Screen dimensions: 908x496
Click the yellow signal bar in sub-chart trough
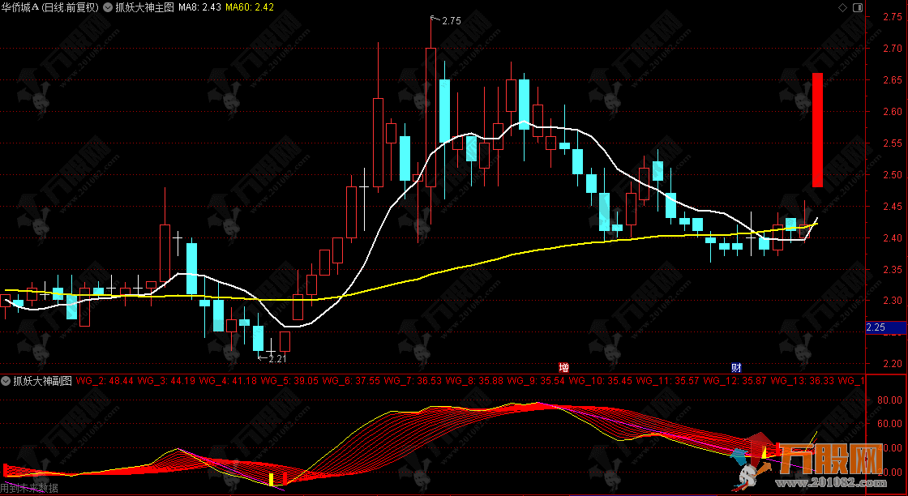272,480
